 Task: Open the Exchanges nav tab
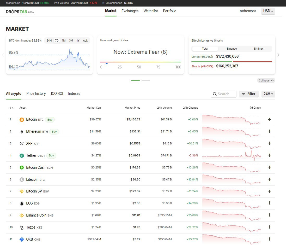pyautogui.click(x=130, y=11)
